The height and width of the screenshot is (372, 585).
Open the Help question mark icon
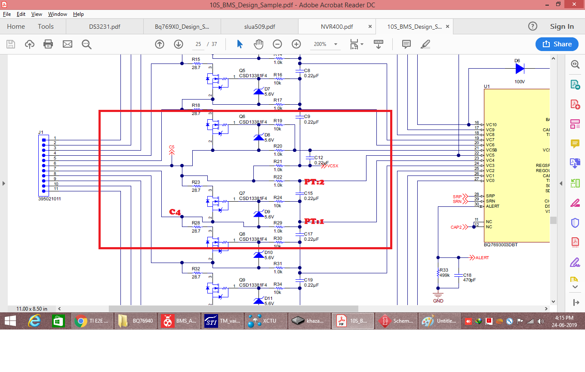point(533,26)
